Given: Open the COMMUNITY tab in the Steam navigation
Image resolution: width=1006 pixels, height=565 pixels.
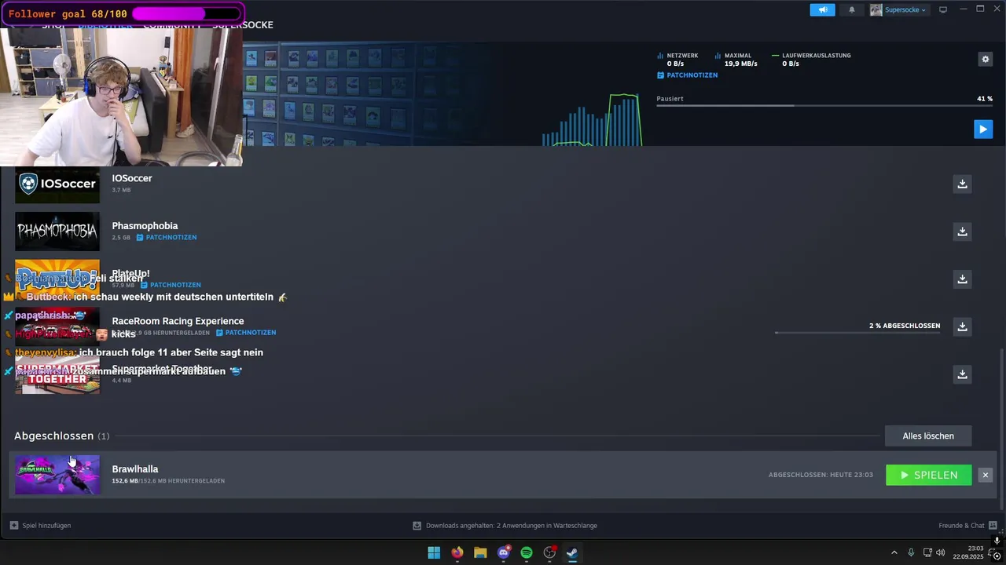Looking at the screenshot, I should [172, 25].
